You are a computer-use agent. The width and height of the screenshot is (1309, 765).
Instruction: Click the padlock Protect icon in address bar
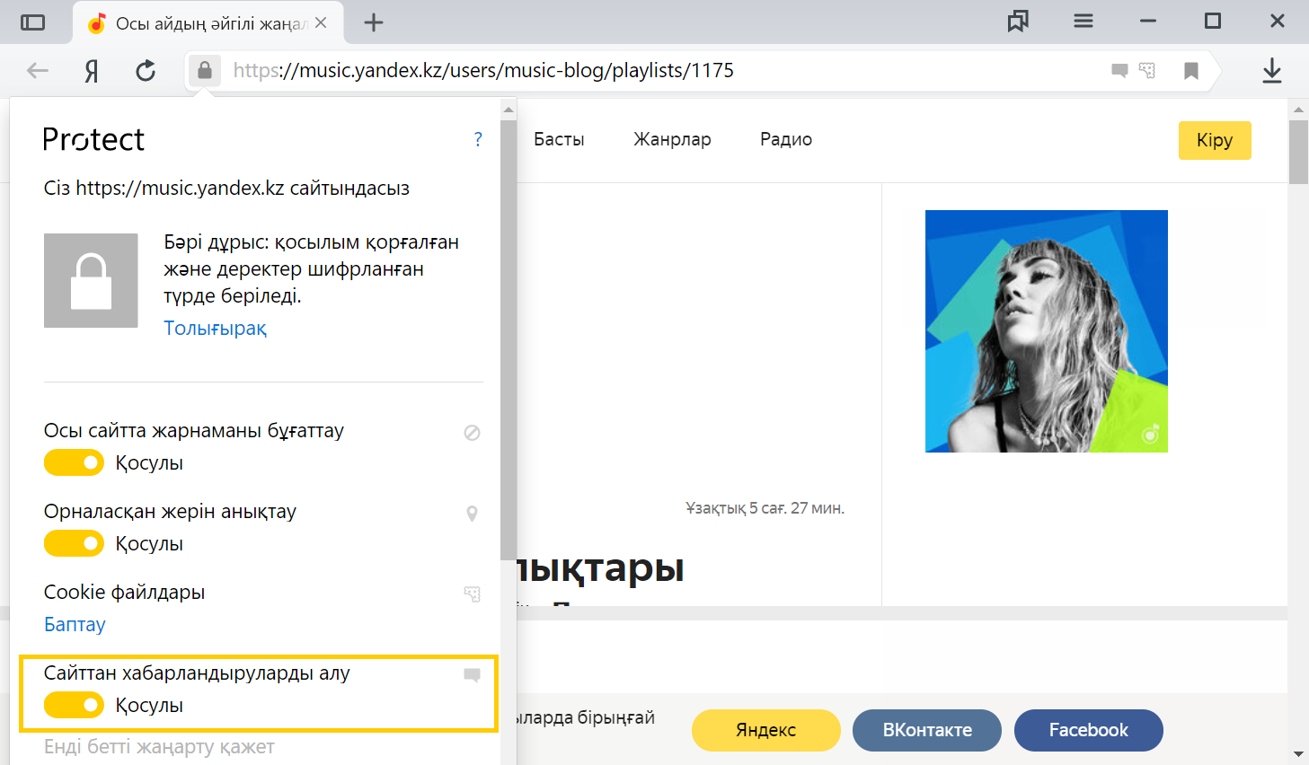tap(205, 70)
